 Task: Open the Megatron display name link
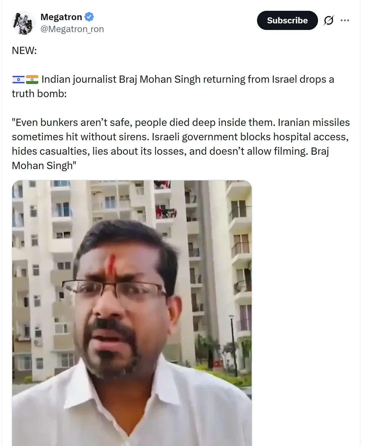(x=61, y=17)
